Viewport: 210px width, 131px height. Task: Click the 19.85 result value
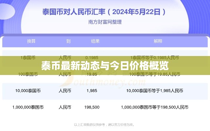(92, 74)
